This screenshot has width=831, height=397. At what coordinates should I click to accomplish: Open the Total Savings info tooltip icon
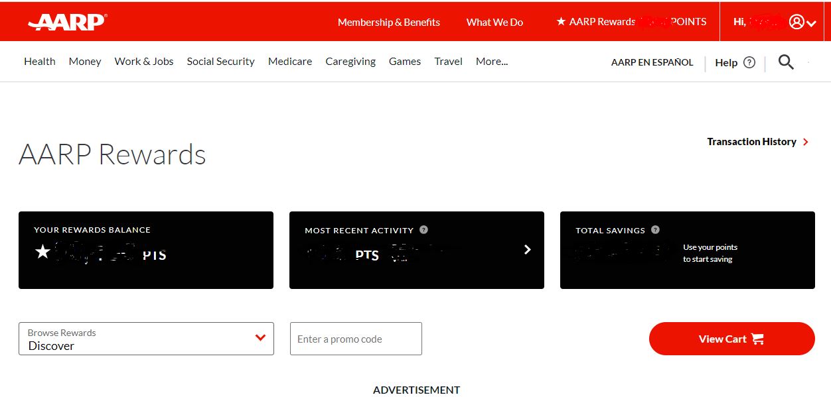point(655,230)
